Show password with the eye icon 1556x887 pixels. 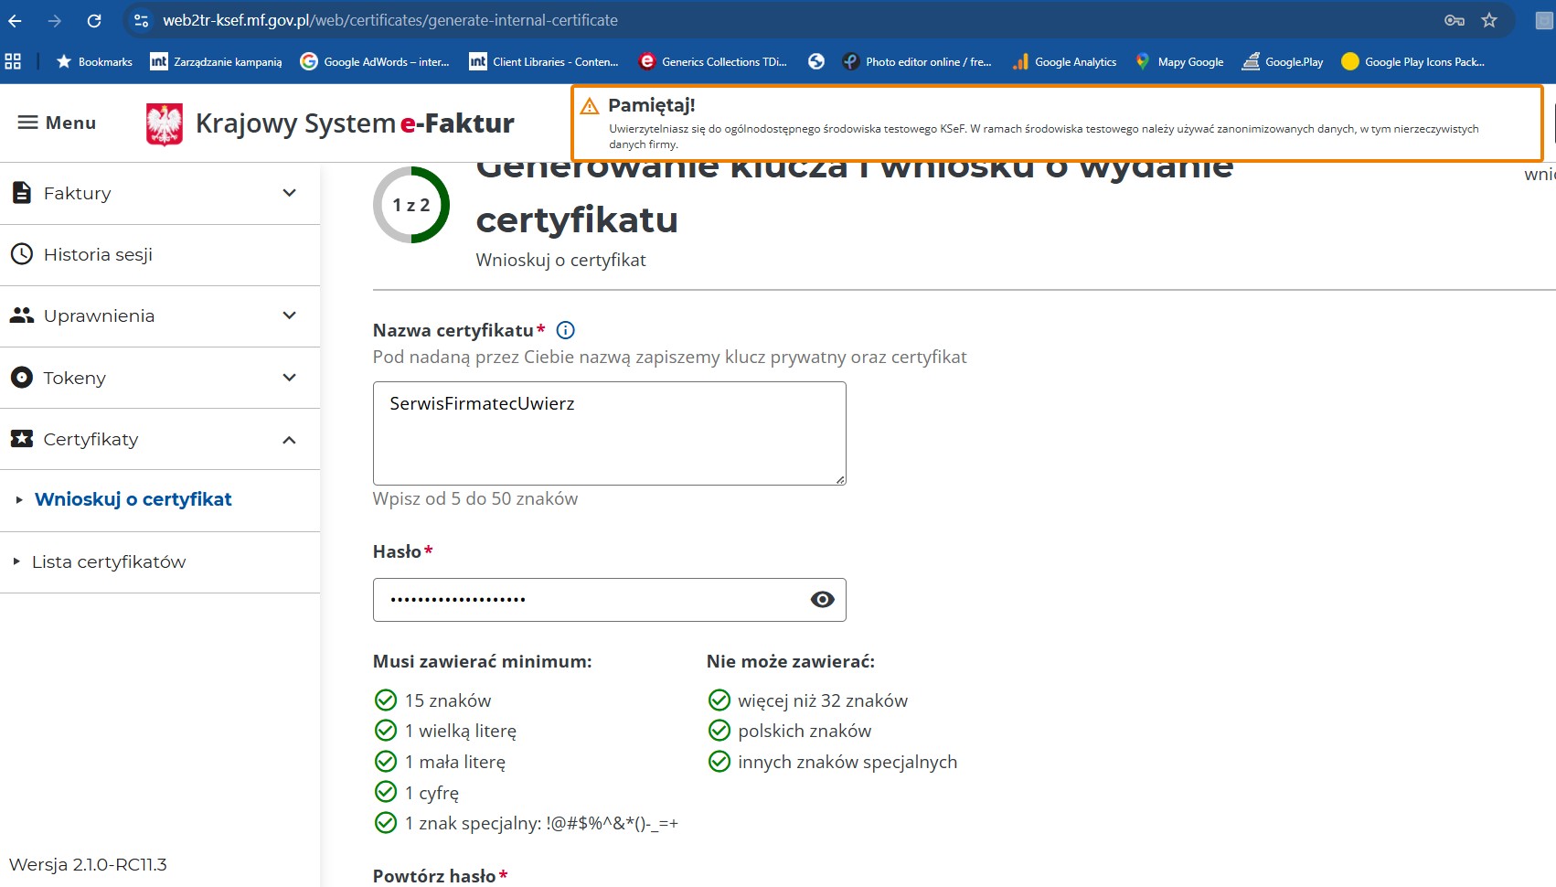[822, 600]
